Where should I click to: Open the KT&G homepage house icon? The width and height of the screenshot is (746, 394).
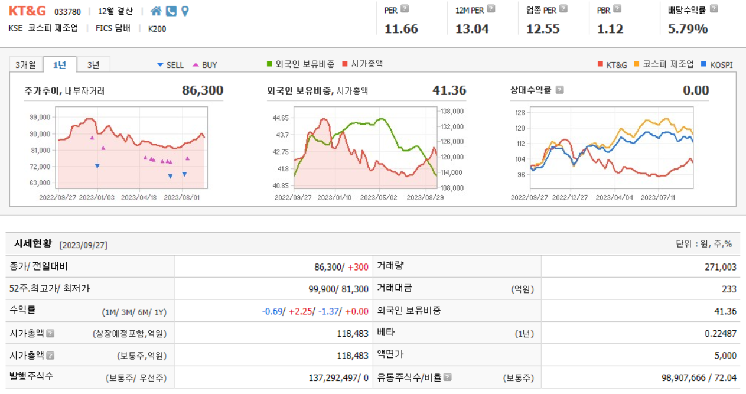(156, 11)
